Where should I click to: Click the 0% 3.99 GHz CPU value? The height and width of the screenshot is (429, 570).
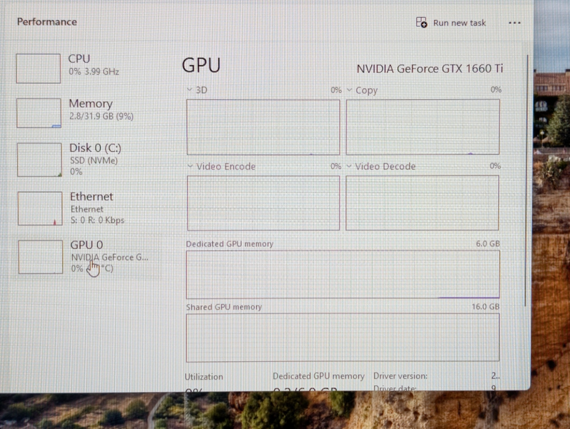click(x=94, y=72)
